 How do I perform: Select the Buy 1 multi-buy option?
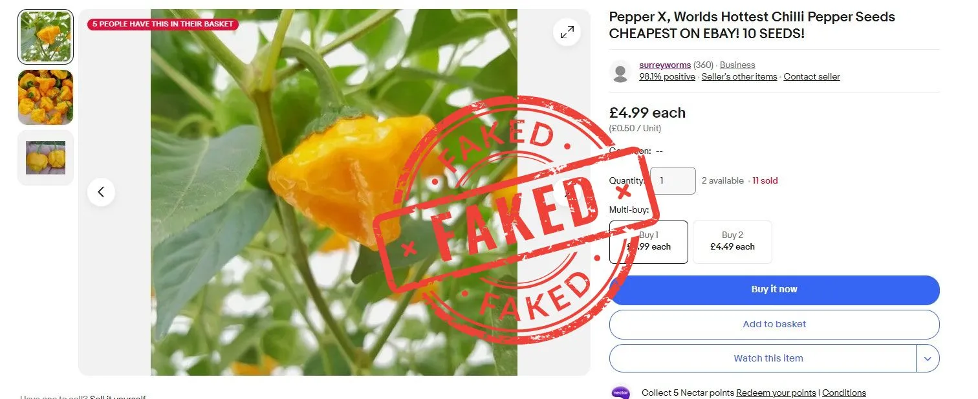[649, 242]
